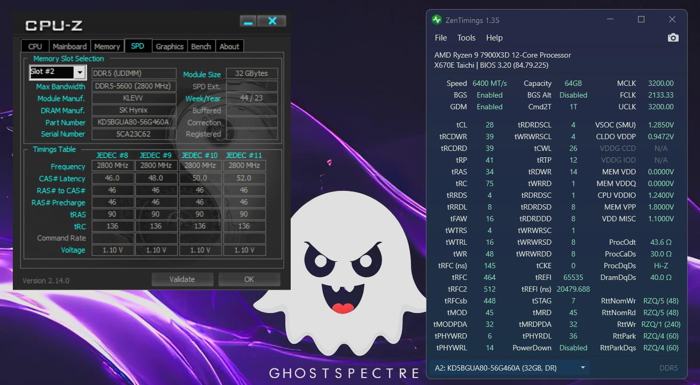Viewport: 700px width, 385px height.
Task: Click the ZenTimings app logo icon
Action: (x=437, y=20)
